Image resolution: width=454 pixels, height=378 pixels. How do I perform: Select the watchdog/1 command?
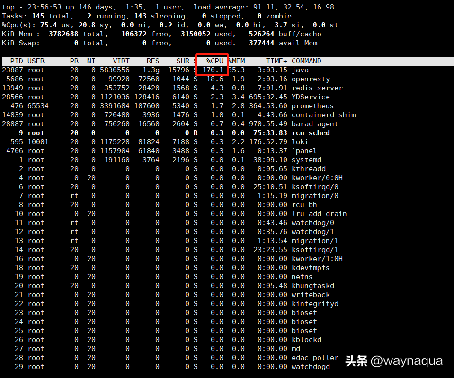[313, 231]
